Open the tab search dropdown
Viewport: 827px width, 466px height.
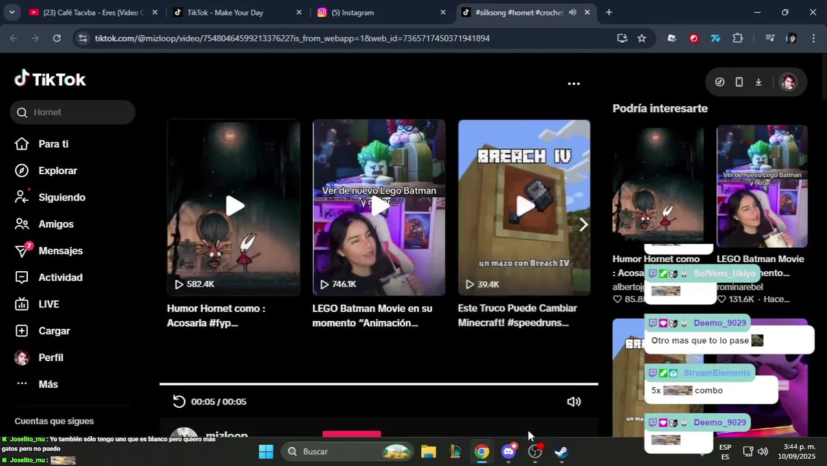point(12,12)
